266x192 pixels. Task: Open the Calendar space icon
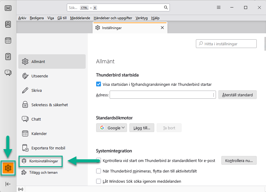pos(8,40)
